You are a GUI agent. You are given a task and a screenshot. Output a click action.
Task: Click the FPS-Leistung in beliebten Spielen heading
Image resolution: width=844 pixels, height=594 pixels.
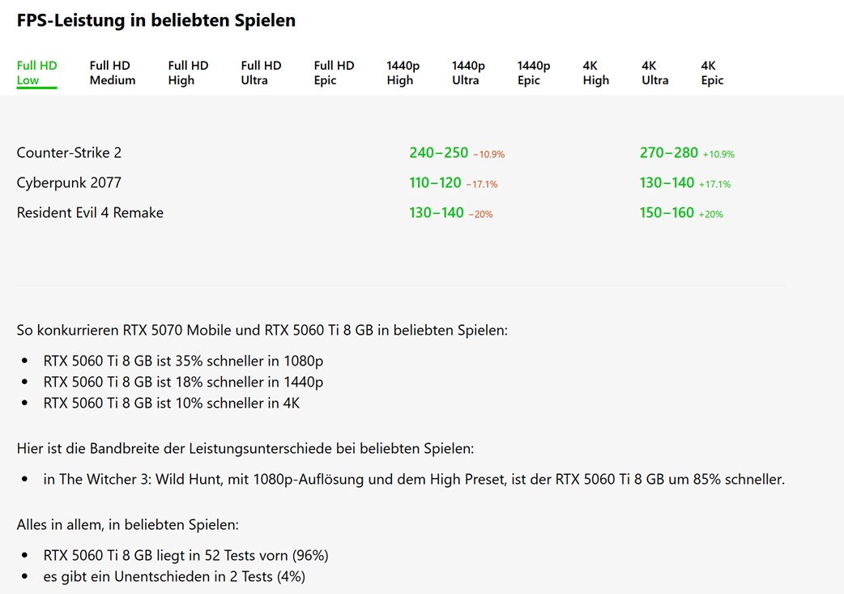click(156, 20)
